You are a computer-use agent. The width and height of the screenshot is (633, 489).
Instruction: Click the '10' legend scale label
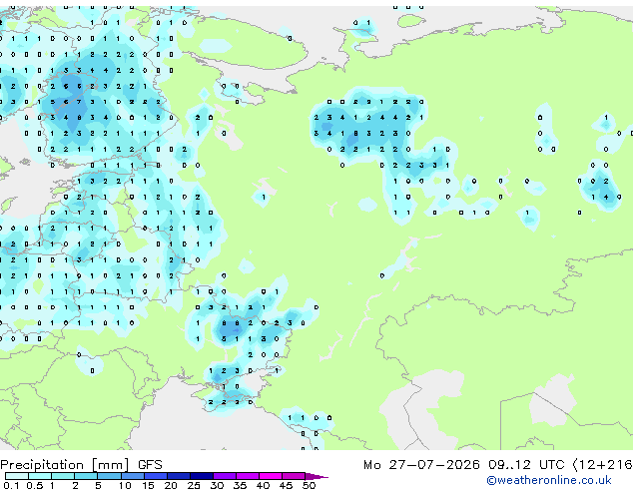coord(125,485)
